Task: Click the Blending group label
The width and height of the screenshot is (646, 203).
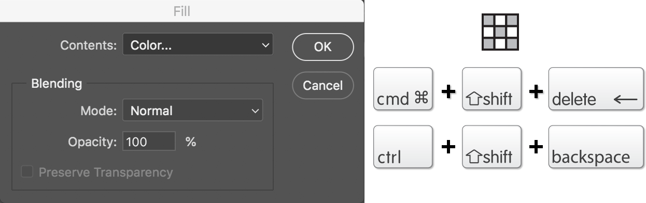Action: pyautogui.click(x=57, y=83)
